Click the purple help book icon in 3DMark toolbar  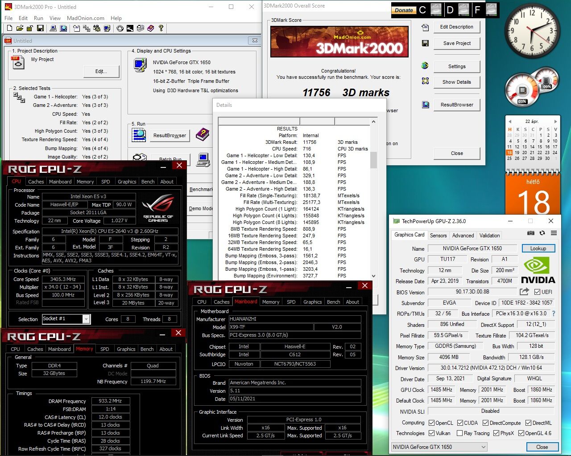(151, 28)
